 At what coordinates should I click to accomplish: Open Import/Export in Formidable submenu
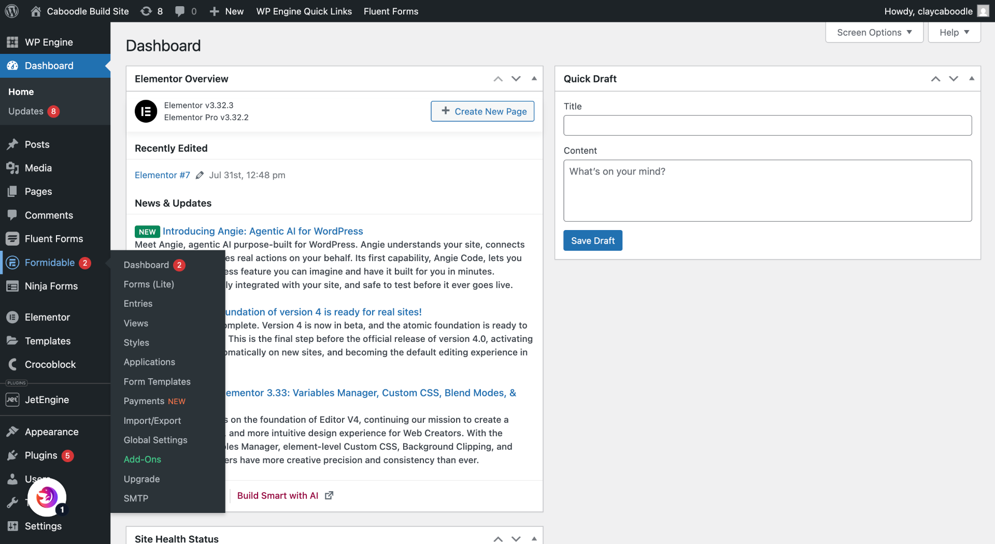(x=168, y=421)
